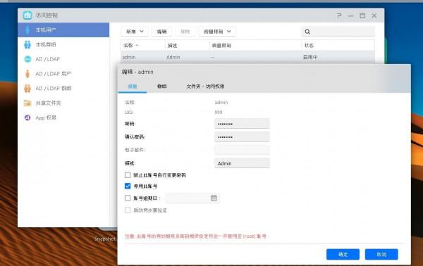Click the search magnifier icon
Screen dimensions: 423x266
tap(307, 32)
